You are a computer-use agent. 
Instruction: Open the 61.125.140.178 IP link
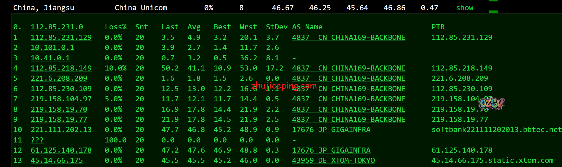61,150
